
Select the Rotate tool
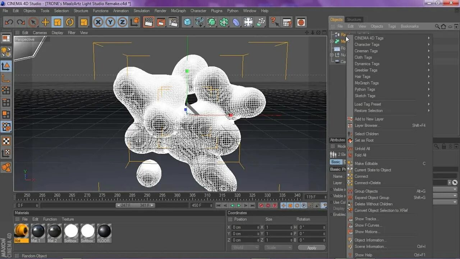pyautogui.click(x=70, y=22)
